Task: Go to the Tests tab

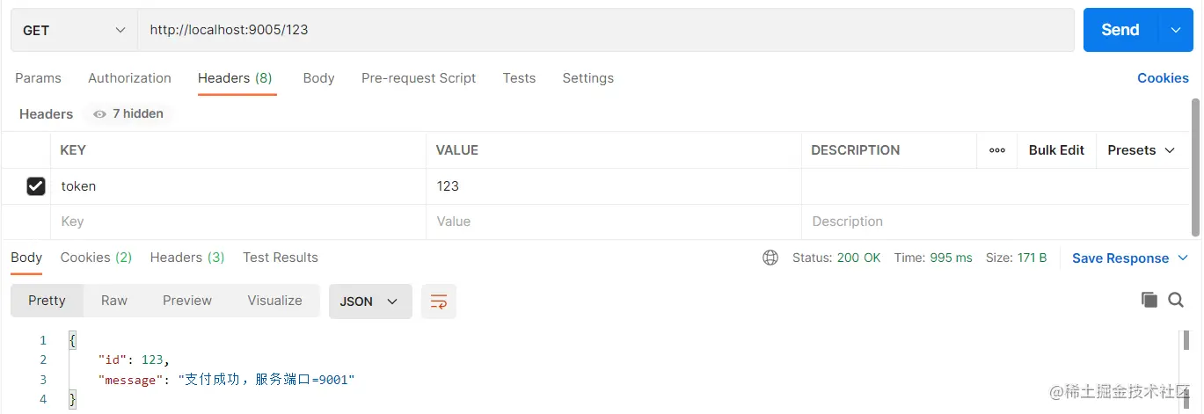Action: (519, 78)
